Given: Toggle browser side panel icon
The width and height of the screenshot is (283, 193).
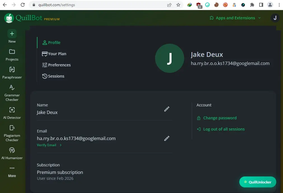Looking at the screenshot, I should 261,5.
